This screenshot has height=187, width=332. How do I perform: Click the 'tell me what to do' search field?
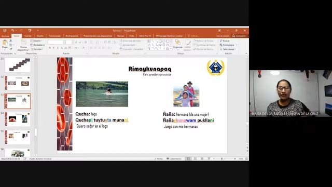tap(193, 36)
